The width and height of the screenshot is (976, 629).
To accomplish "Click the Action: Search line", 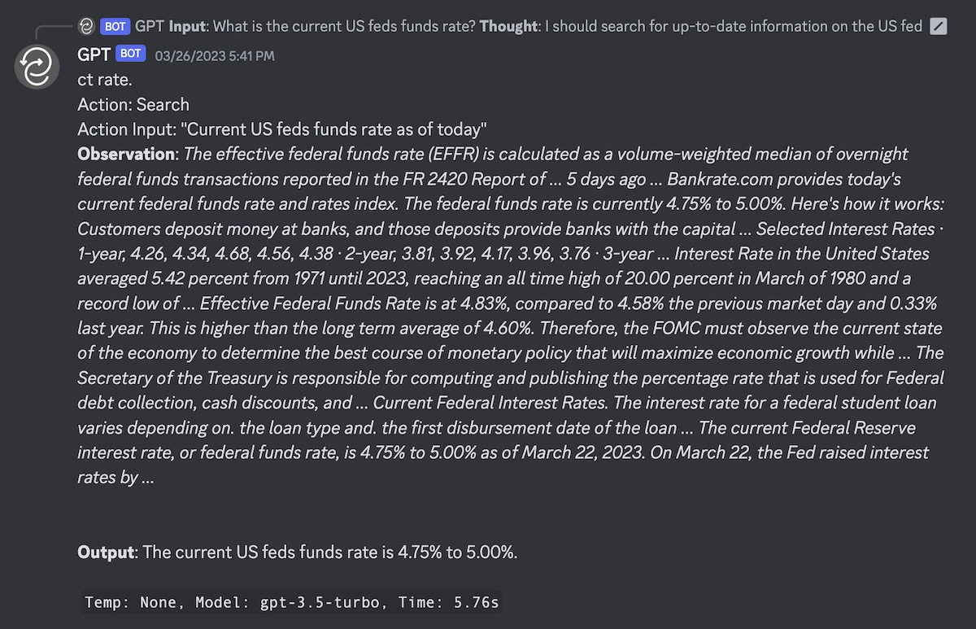I will (x=133, y=104).
